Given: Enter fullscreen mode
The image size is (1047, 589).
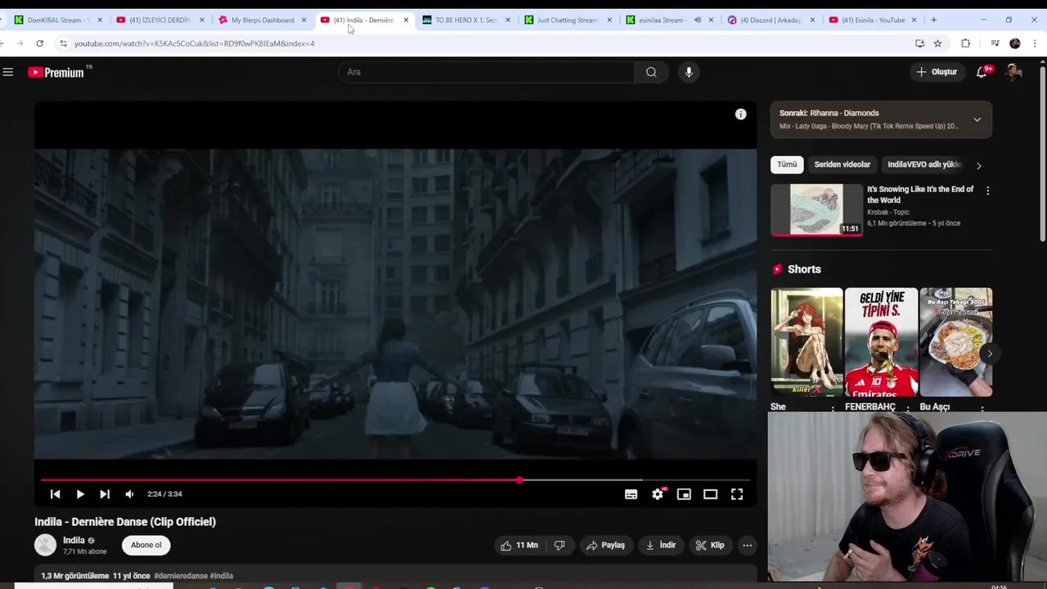Looking at the screenshot, I should pos(737,494).
